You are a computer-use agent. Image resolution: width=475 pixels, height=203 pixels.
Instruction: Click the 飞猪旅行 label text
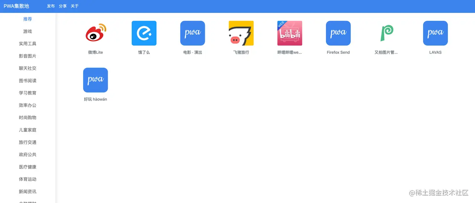pyautogui.click(x=241, y=52)
